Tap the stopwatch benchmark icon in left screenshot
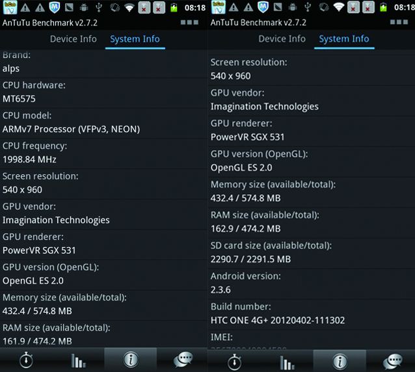The height and width of the screenshot is (372, 415). [26, 360]
